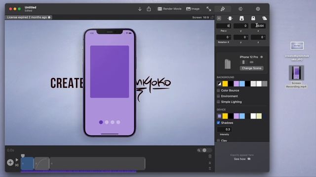Select the yellow background swatch
The image size is (316, 177).
[225, 84]
